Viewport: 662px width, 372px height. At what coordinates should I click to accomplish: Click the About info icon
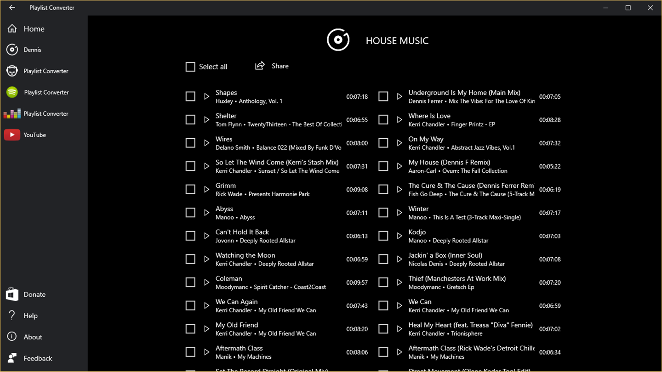pyautogui.click(x=12, y=337)
